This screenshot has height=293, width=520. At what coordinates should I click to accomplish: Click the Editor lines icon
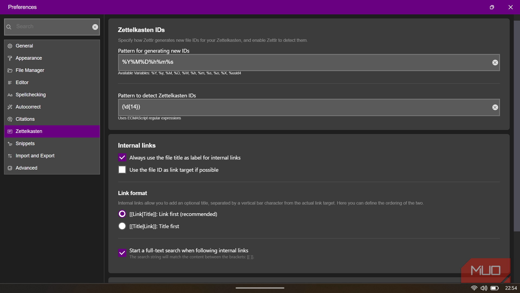pos(10,83)
